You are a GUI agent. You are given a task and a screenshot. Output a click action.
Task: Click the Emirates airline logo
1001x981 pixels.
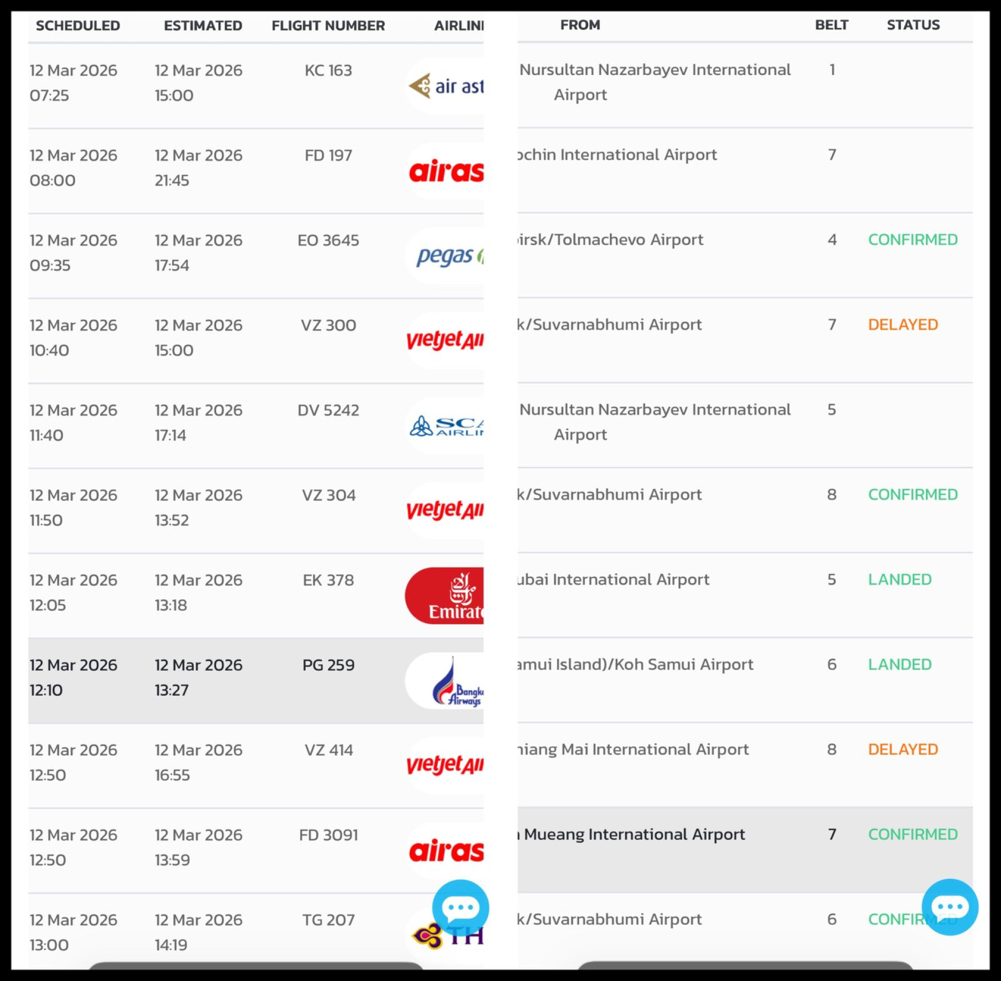coord(445,596)
